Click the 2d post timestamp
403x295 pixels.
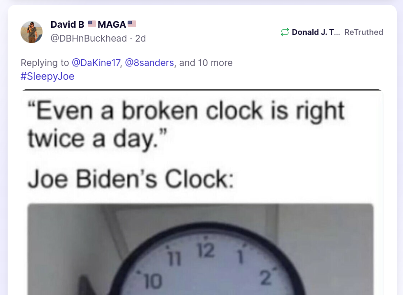click(141, 38)
